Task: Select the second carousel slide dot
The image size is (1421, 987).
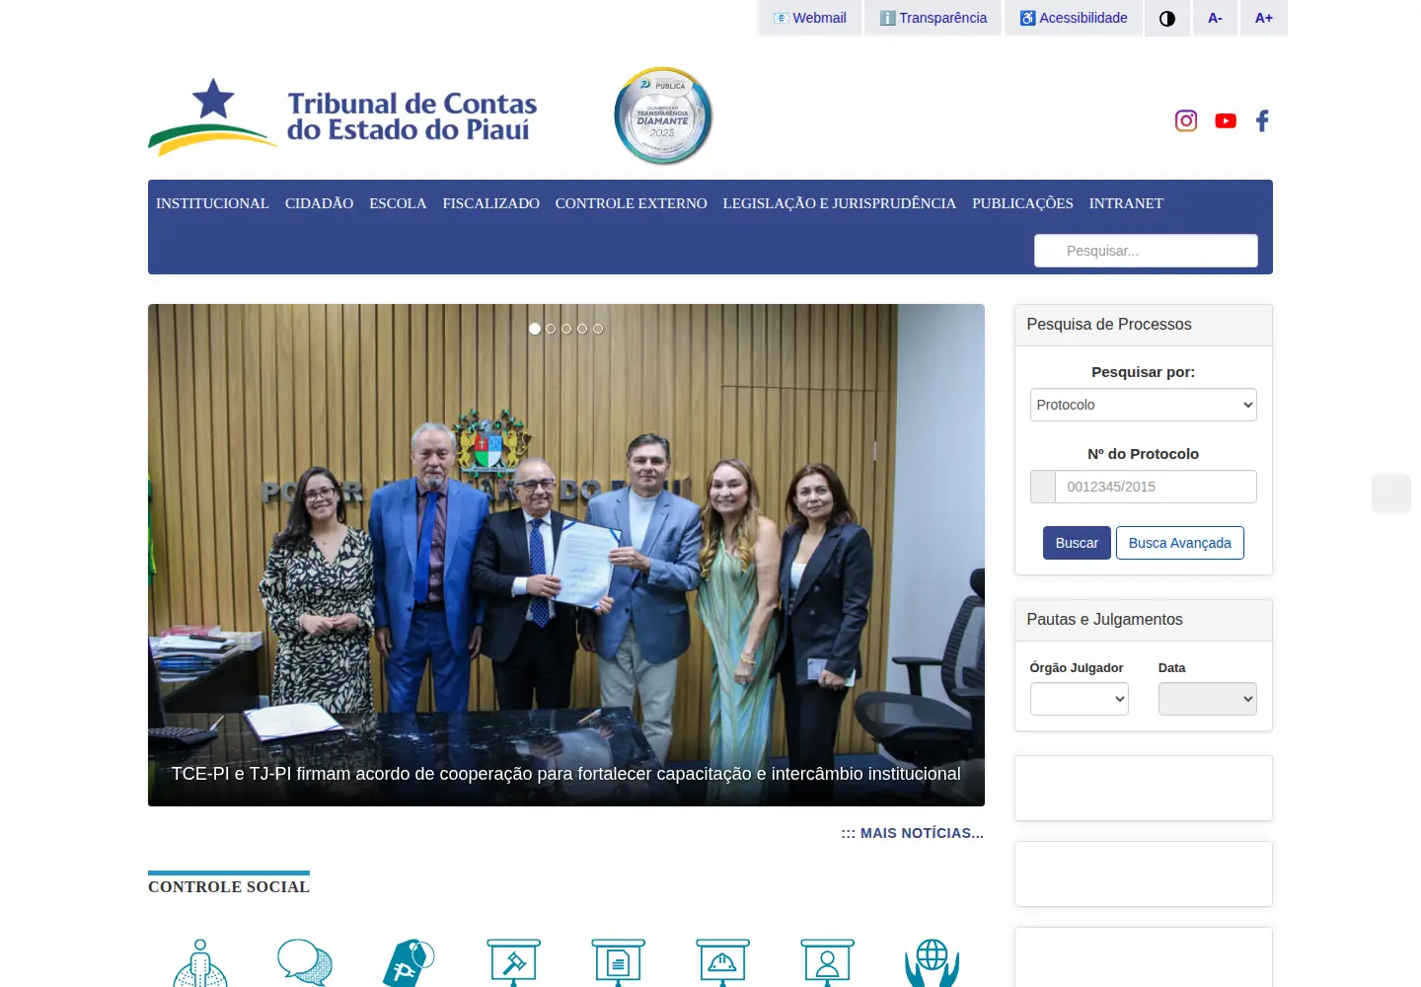Action: point(551,329)
